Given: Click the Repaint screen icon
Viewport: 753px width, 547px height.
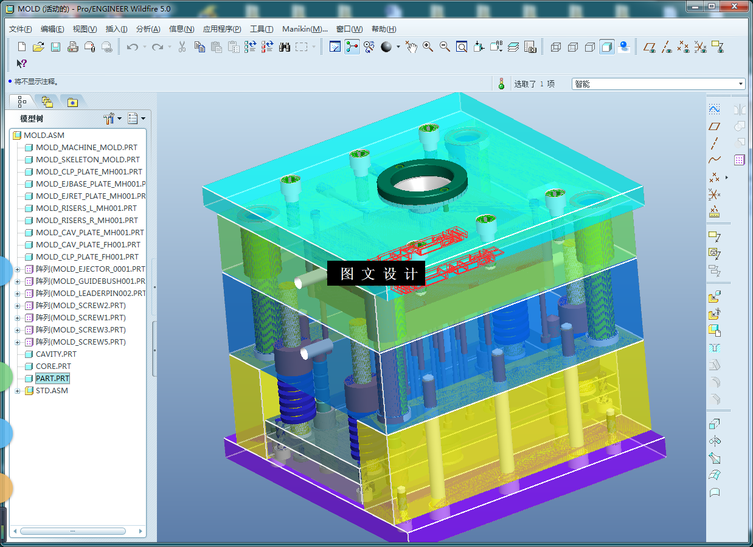Looking at the screenshot, I should tap(335, 47).
